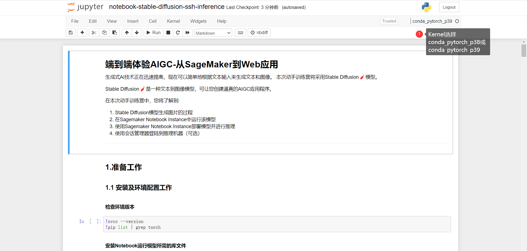
Task: Open the cell type dropdown showing Markdown
Action: pos(213,33)
